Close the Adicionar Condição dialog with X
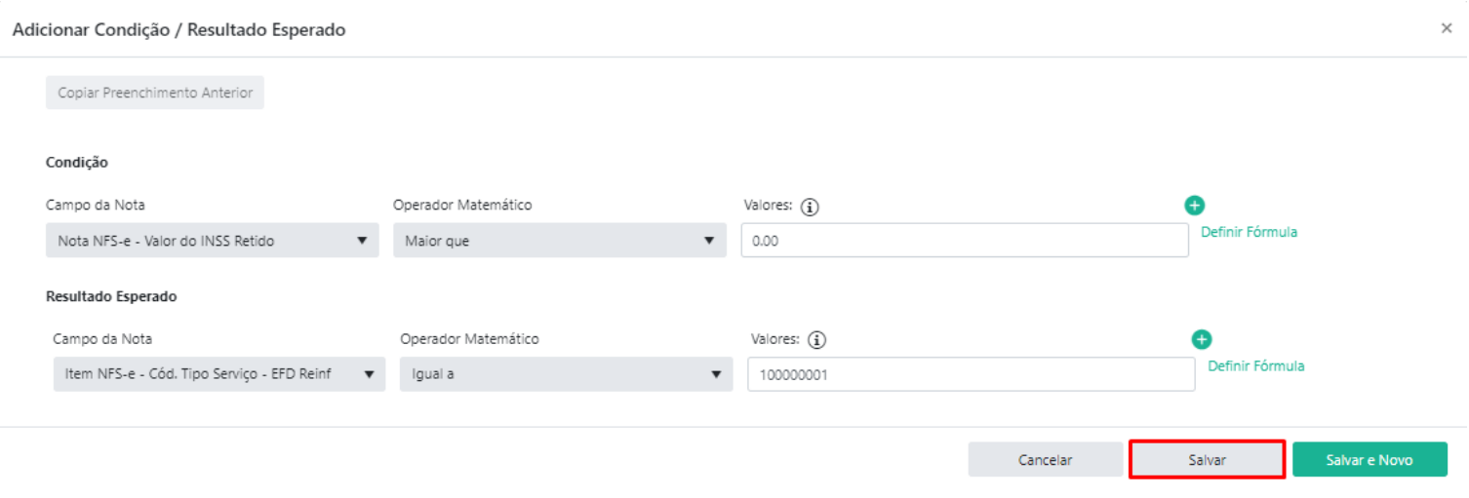 coord(1447,28)
